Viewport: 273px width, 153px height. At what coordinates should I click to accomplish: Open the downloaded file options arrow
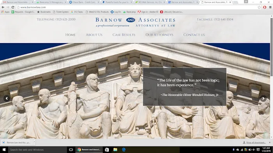tap(34, 142)
